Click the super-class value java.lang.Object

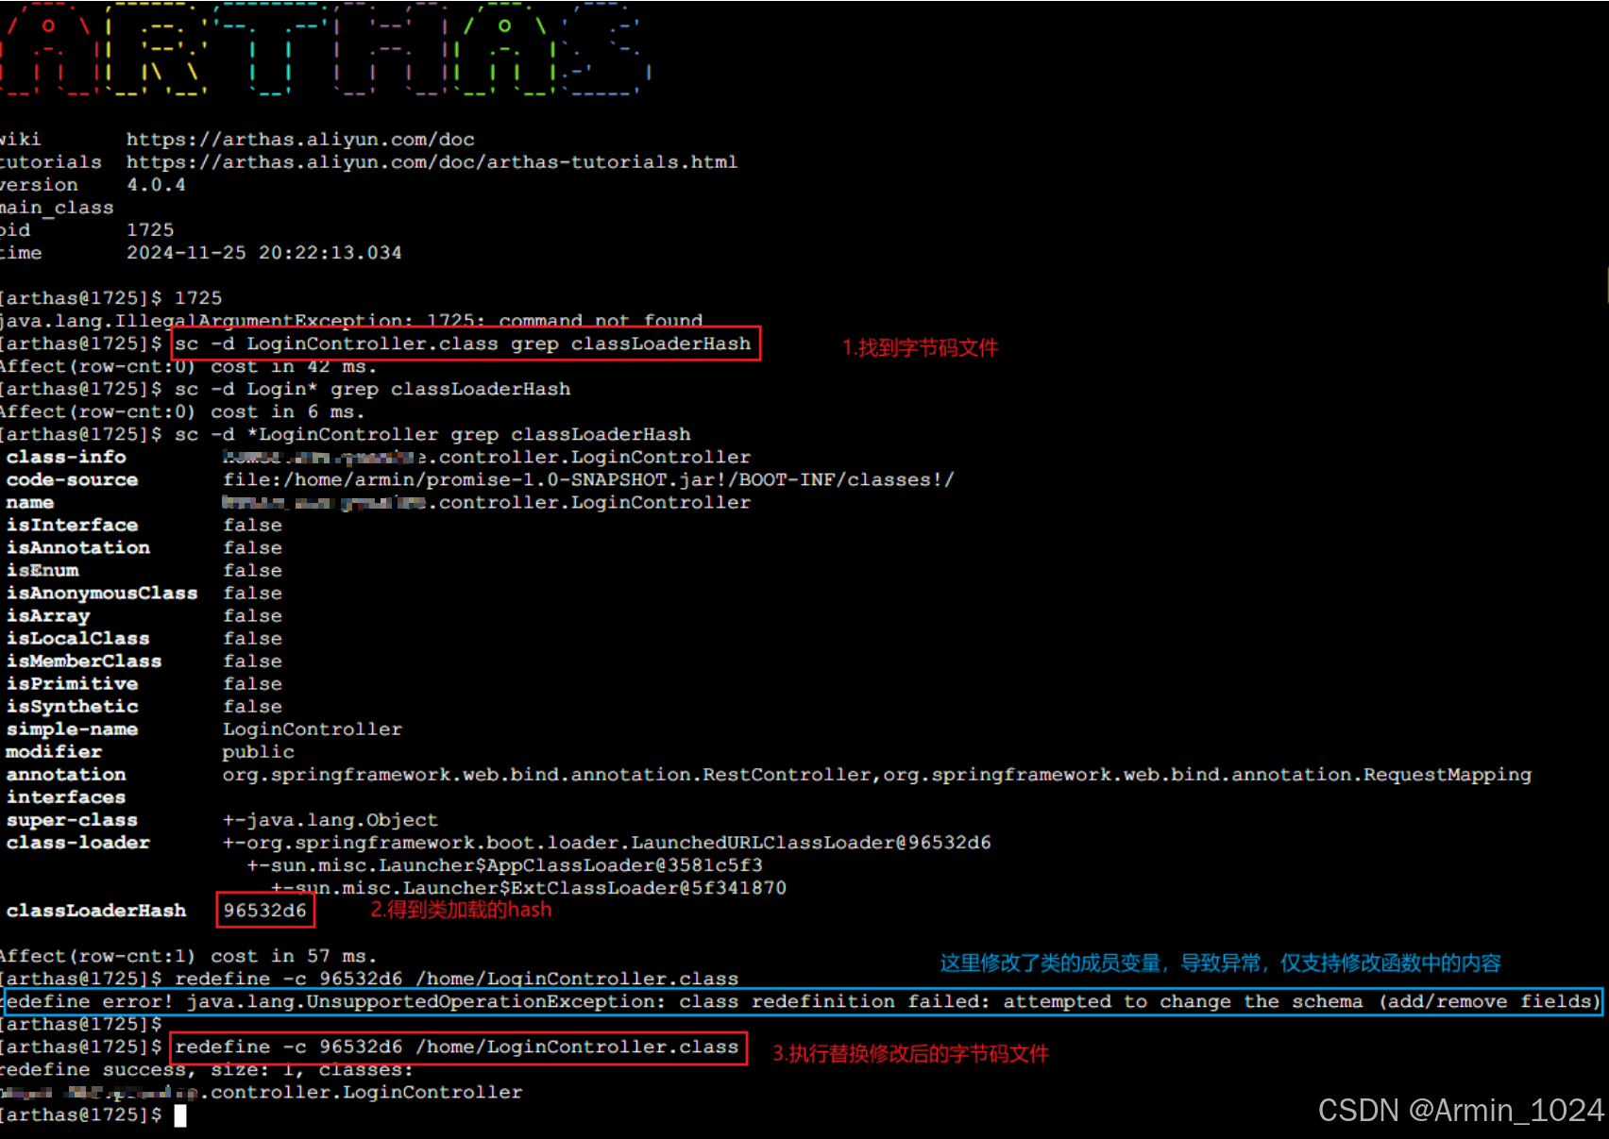(x=330, y=820)
